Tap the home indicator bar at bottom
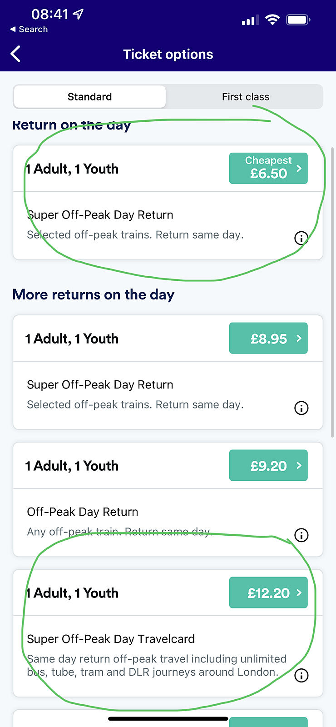 click(x=168, y=719)
